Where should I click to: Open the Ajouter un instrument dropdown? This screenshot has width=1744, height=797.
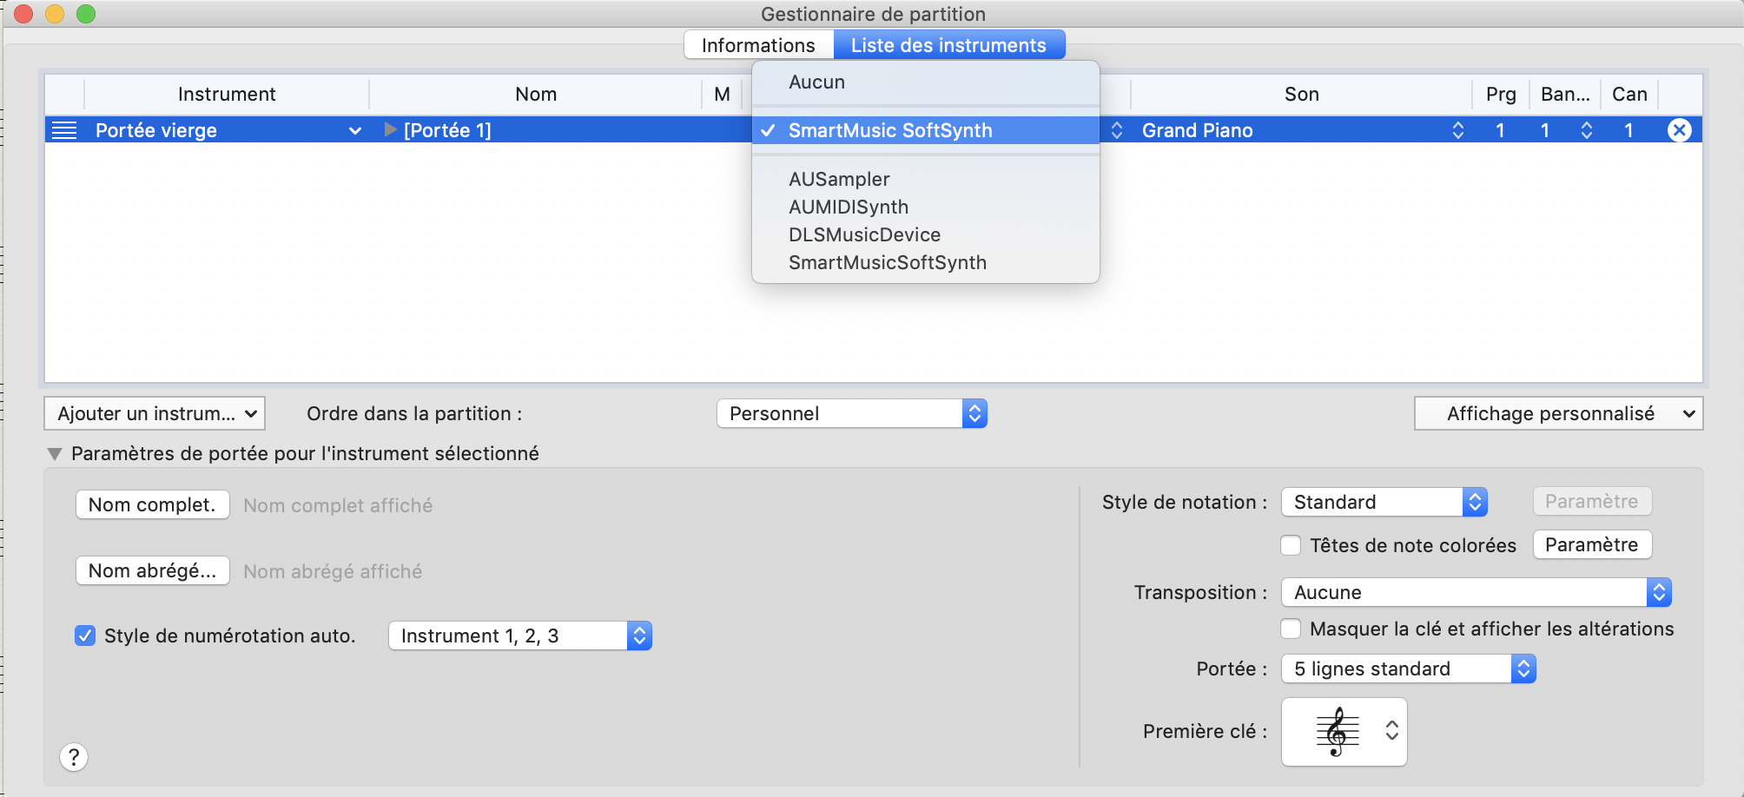pyautogui.click(x=155, y=413)
